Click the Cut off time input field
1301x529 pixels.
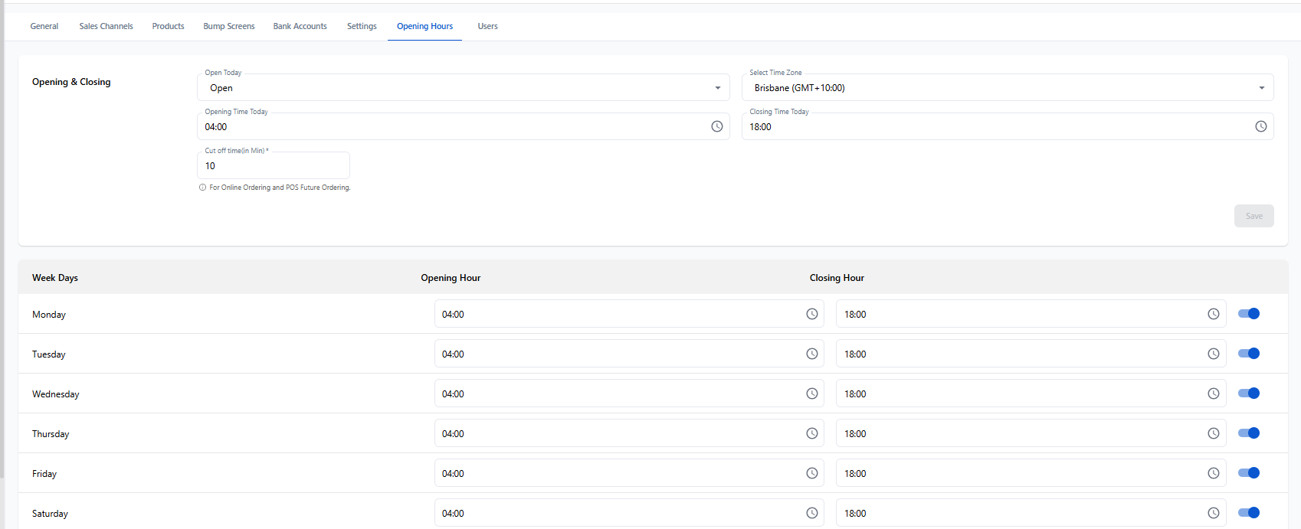click(273, 166)
